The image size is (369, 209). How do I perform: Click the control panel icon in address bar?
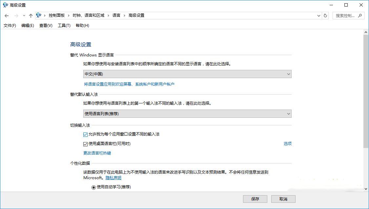[39, 15]
